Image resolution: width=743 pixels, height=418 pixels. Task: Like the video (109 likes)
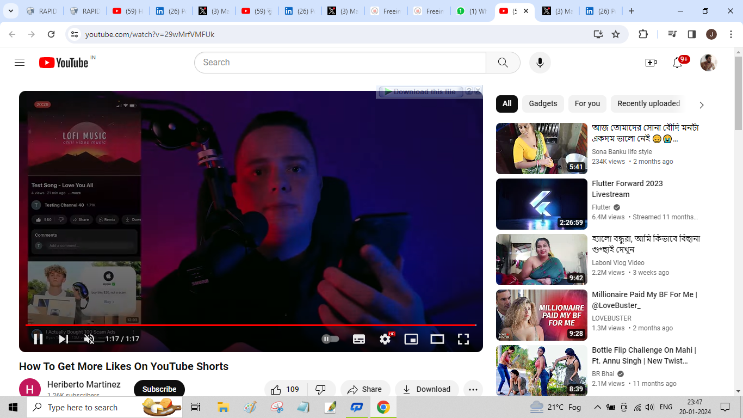click(x=286, y=389)
